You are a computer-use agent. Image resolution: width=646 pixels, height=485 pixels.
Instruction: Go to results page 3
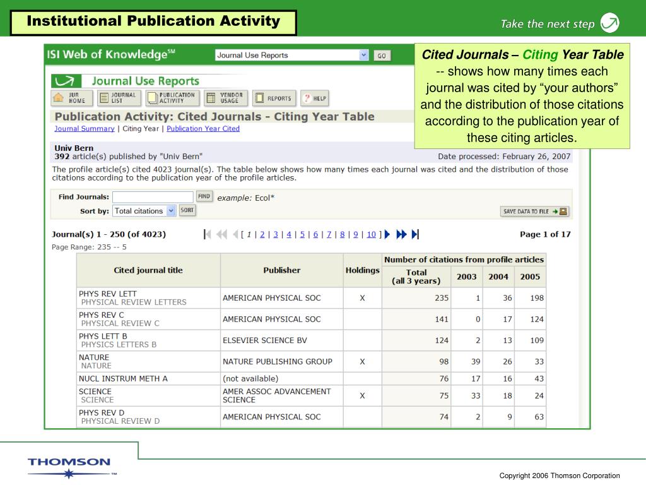click(276, 234)
